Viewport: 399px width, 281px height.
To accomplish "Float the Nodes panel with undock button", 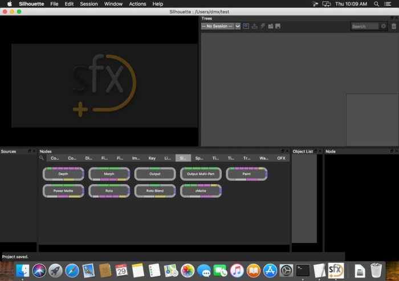I will [282, 151].
